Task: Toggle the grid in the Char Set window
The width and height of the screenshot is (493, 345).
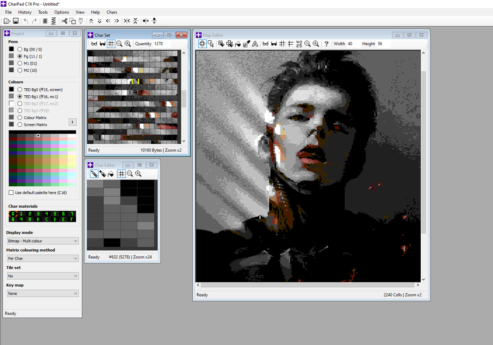Action: tap(111, 44)
